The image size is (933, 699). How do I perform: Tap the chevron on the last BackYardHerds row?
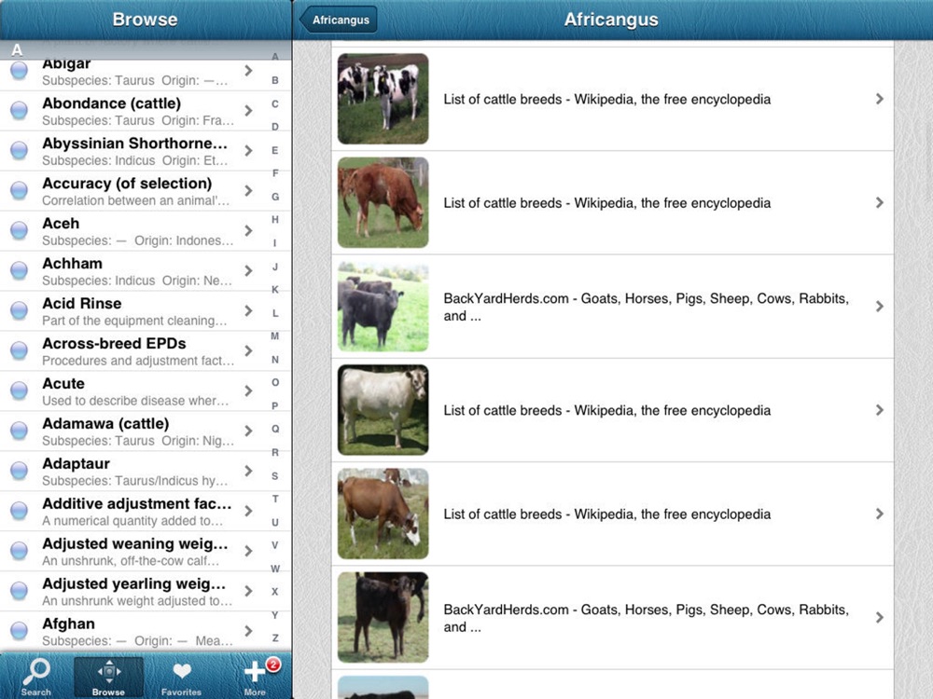[880, 618]
